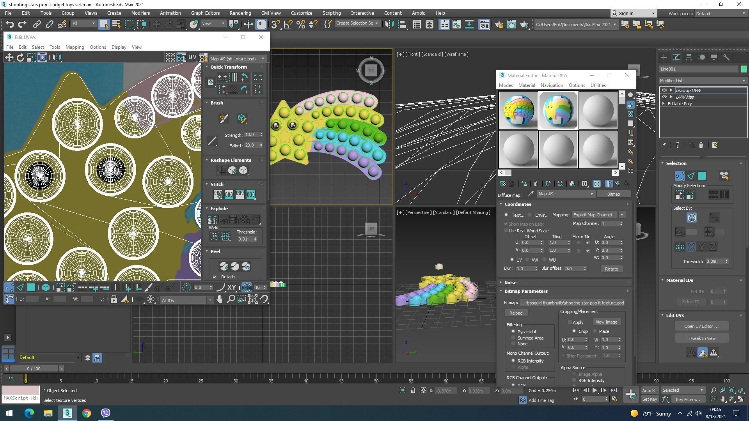Viewport: 749px width, 421px height.
Task: Select the Angle Snap toggle icon
Action: click(x=288, y=25)
